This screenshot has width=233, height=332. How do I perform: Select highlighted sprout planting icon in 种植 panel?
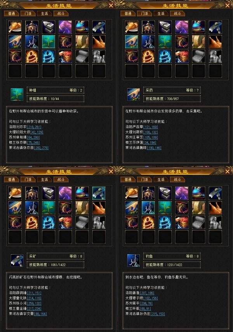[x=49, y=42]
